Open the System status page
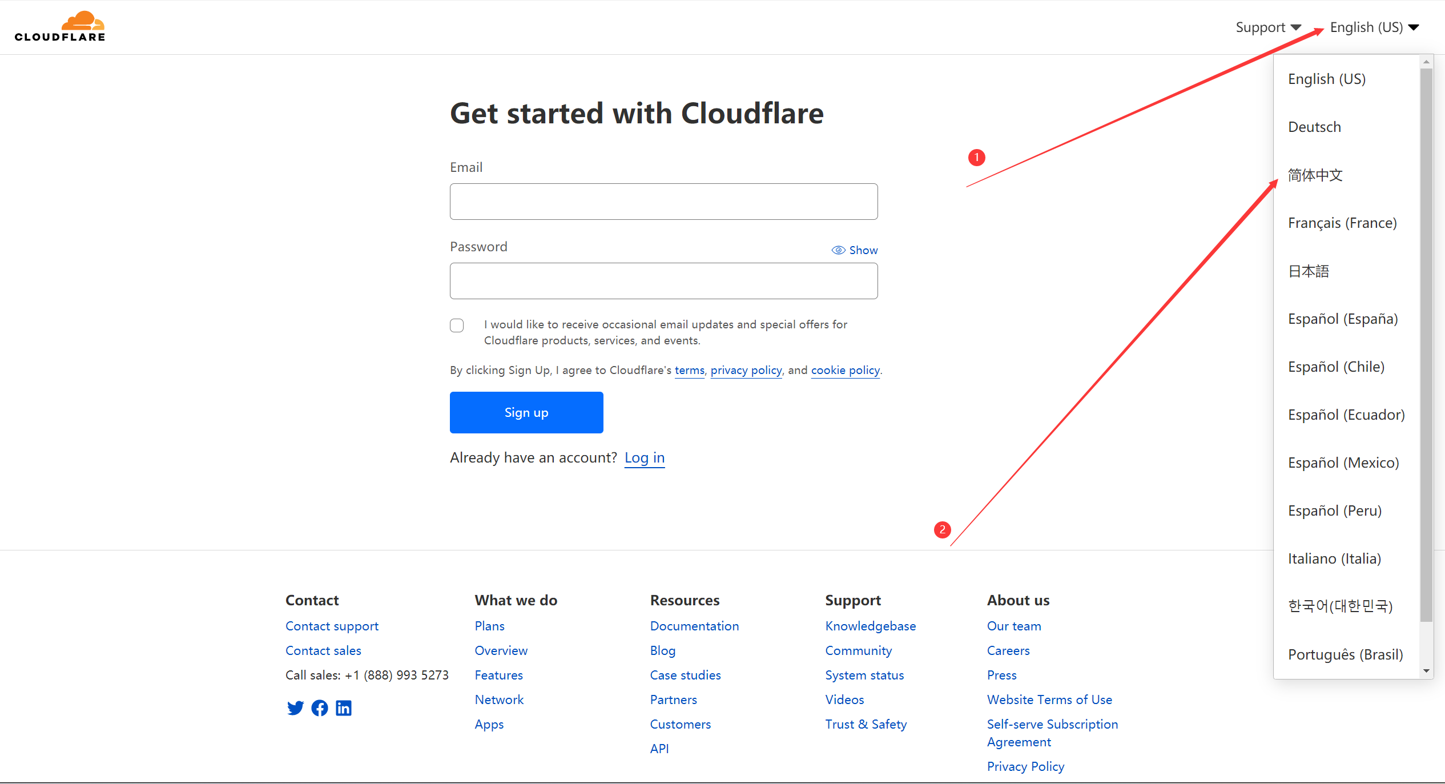The height and width of the screenshot is (784, 1445). [x=864, y=675]
